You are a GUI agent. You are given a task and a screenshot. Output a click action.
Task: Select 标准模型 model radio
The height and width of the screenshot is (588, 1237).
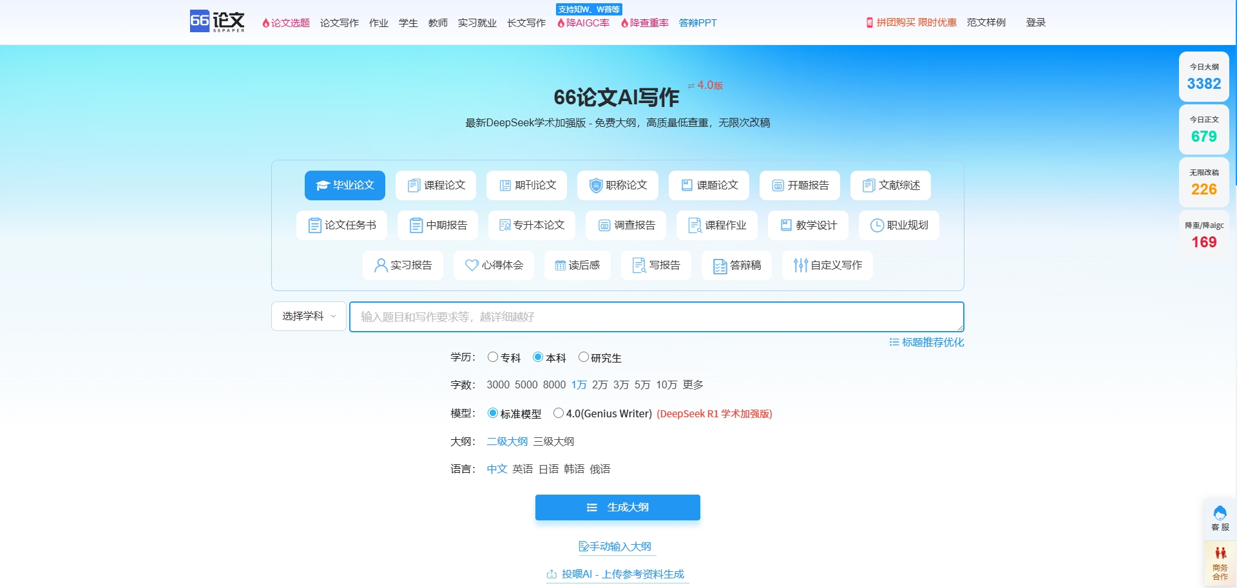[493, 413]
